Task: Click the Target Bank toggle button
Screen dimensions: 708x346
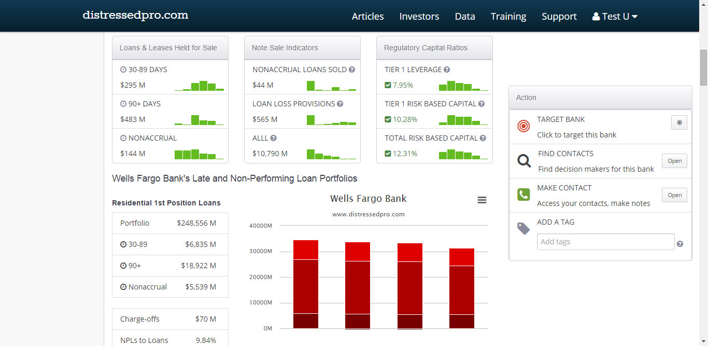Action: 679,122
